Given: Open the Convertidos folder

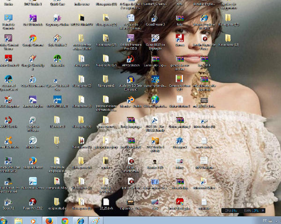Looking at the screenshot, I should pos(57,122).
